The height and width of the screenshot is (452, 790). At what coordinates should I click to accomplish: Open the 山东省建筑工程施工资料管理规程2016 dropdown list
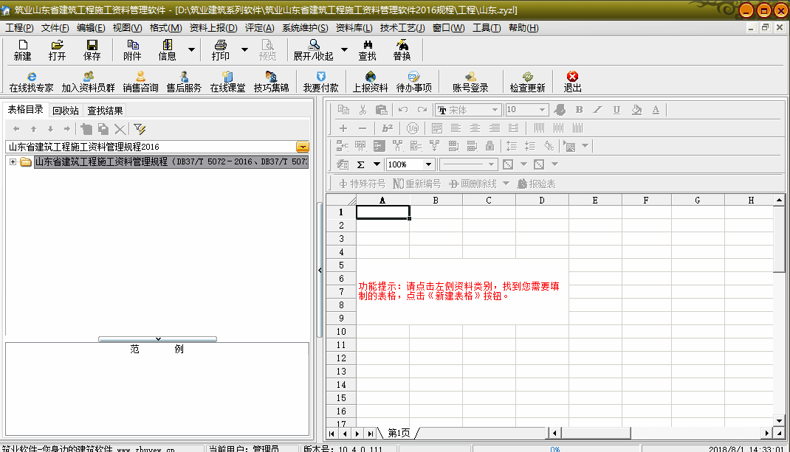(303, 147)
